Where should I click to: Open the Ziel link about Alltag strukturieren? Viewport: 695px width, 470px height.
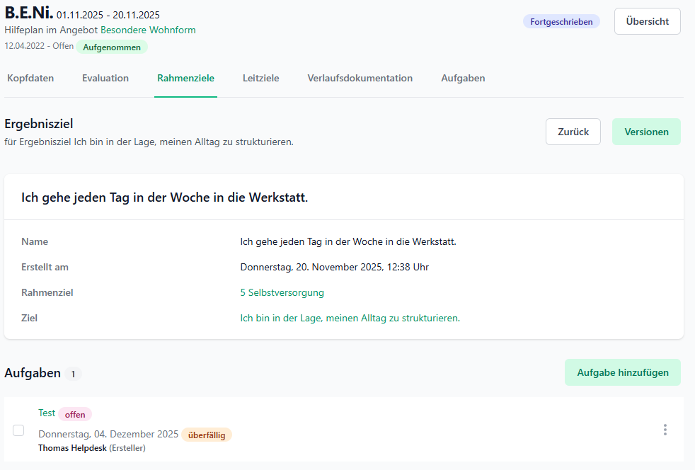pos(350,319)
